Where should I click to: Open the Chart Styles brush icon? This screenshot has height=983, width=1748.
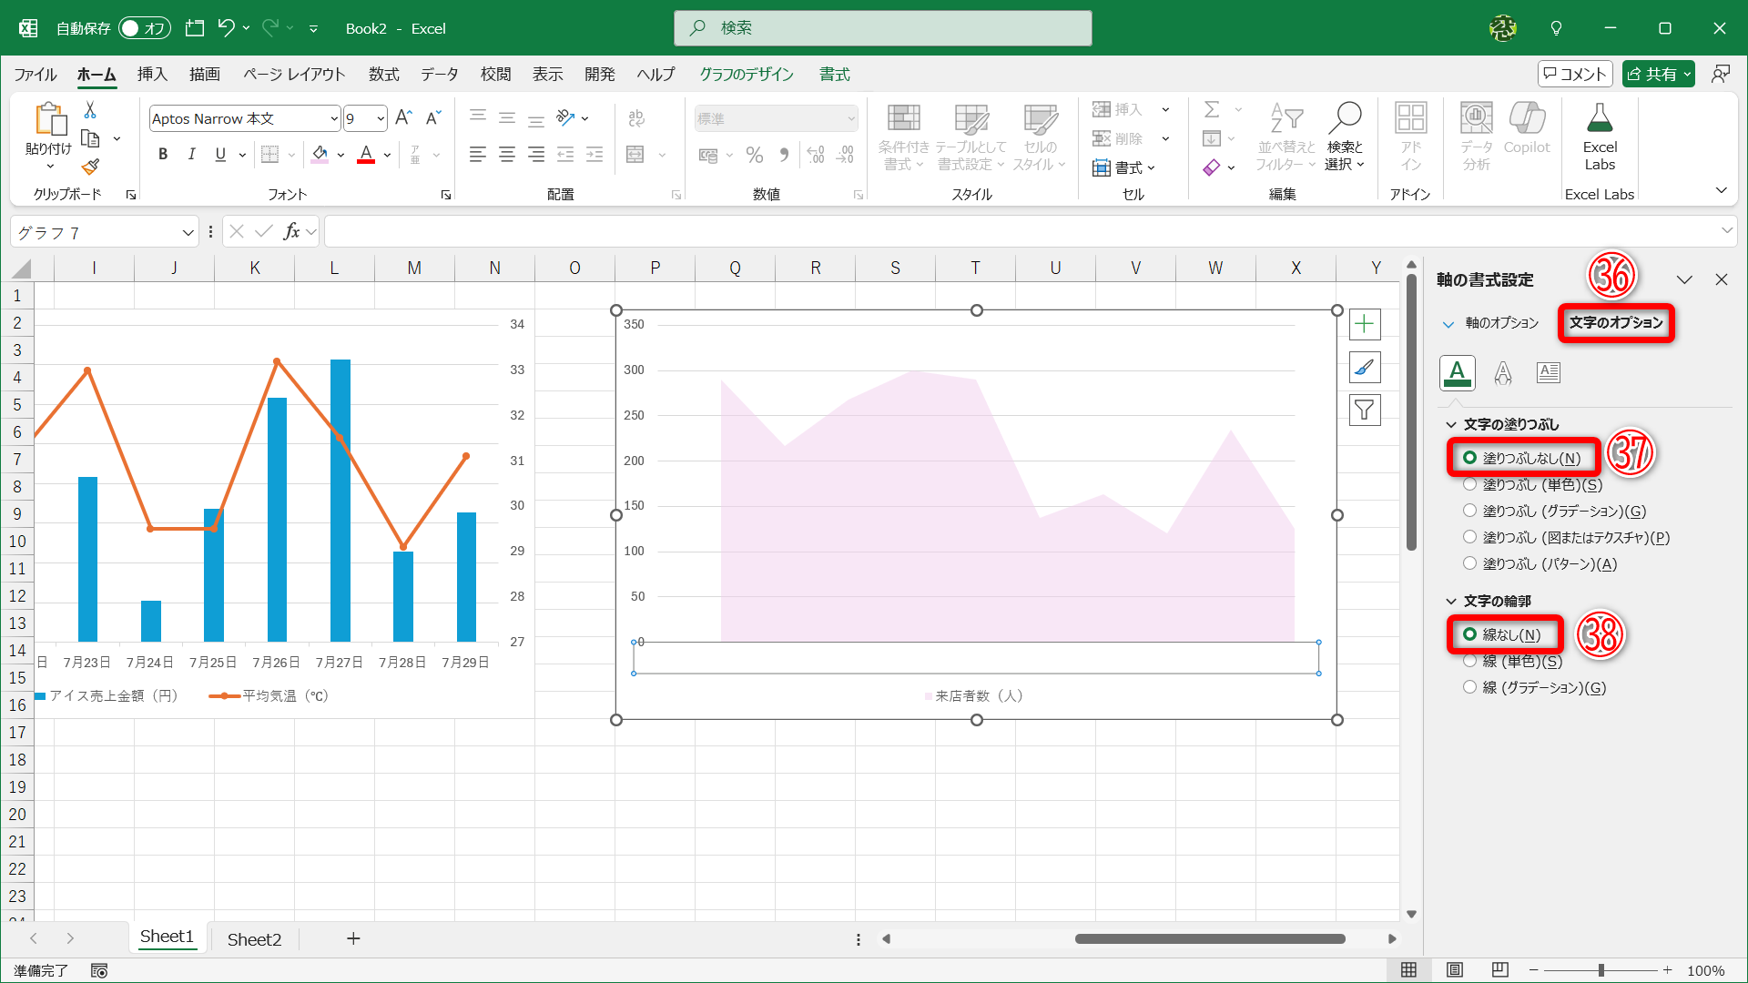1364,368
